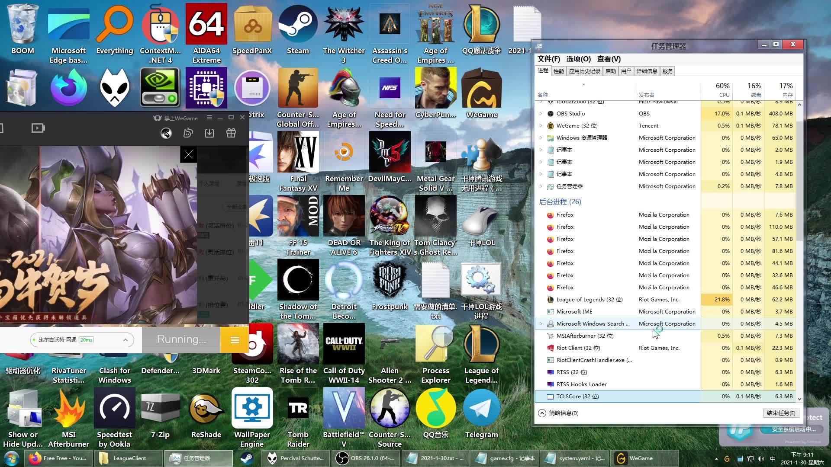Open Detroit Become Human desktop icon
Screen dimensions: 831x467
[x=344, y=290]
